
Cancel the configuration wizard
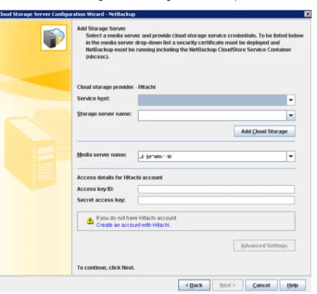coord(261,285)
